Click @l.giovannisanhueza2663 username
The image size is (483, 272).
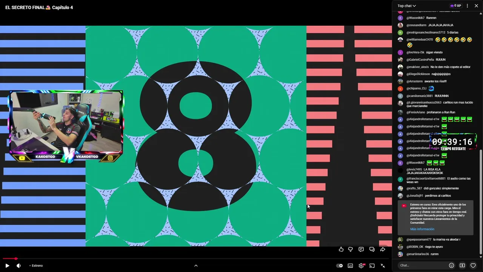tap(424, 102)
